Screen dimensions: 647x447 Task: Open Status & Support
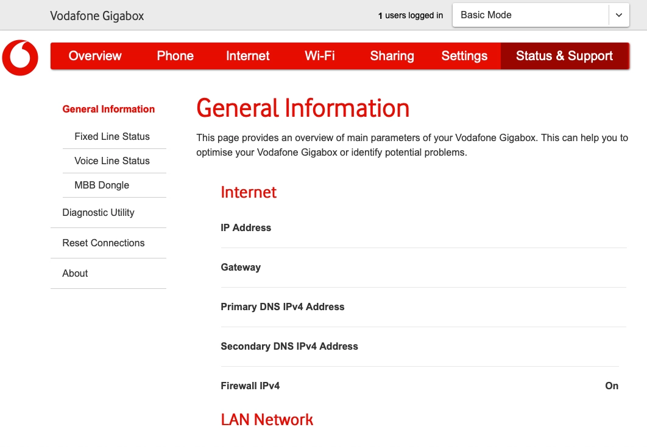click(564, 55)
